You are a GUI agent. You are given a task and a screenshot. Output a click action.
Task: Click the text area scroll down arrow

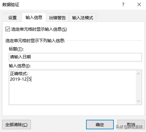tap(138, 101)
